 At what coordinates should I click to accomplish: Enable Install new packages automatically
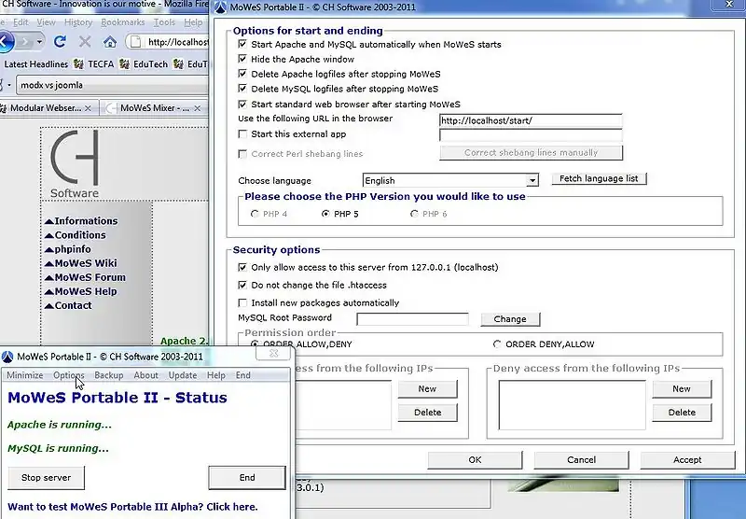coord(243,302)
